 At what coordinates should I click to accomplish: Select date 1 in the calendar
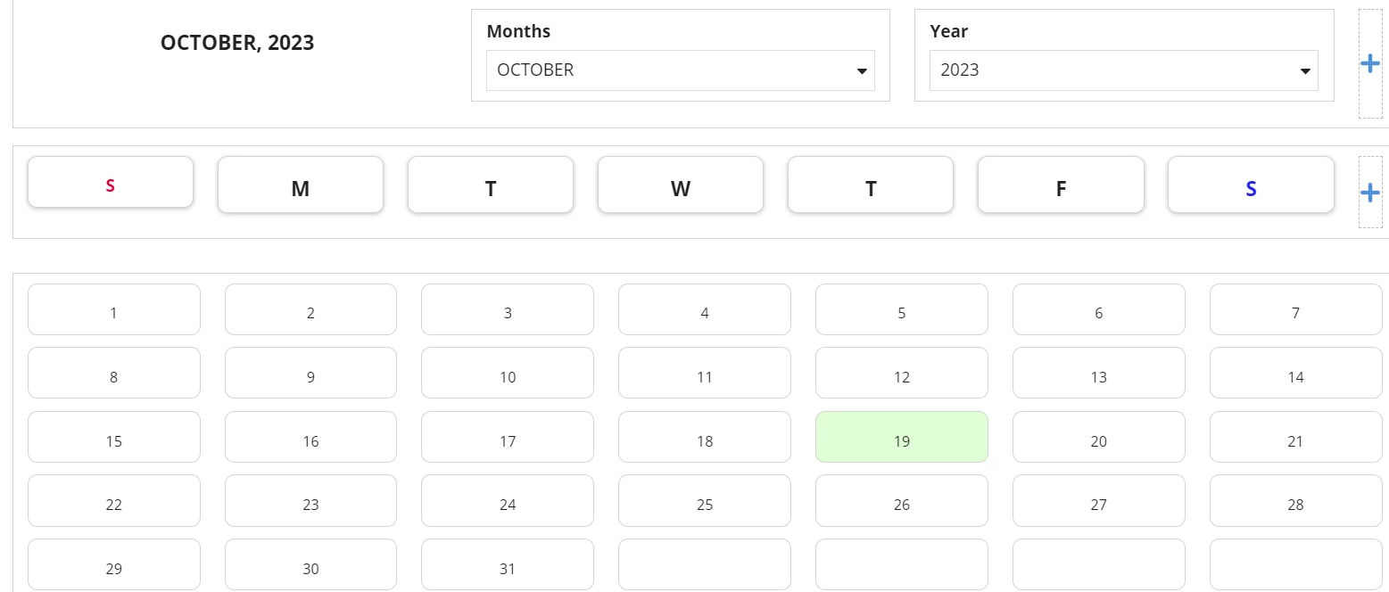(114, 309)
